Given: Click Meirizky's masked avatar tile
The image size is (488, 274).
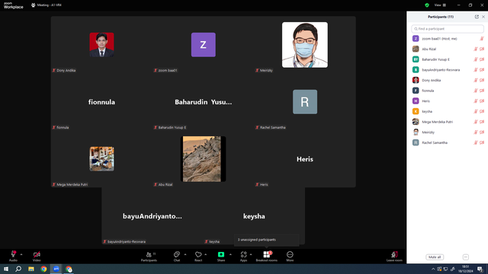Looking at the screenshot, I should click(x=305, y=45).
